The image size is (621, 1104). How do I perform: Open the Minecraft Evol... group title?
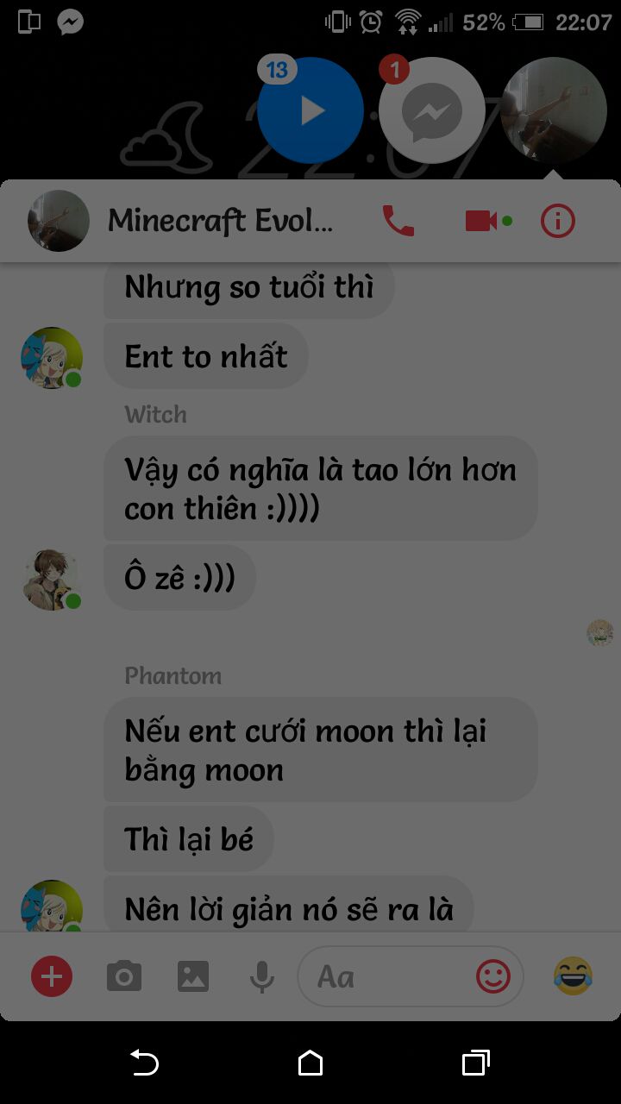click(220, 222)
